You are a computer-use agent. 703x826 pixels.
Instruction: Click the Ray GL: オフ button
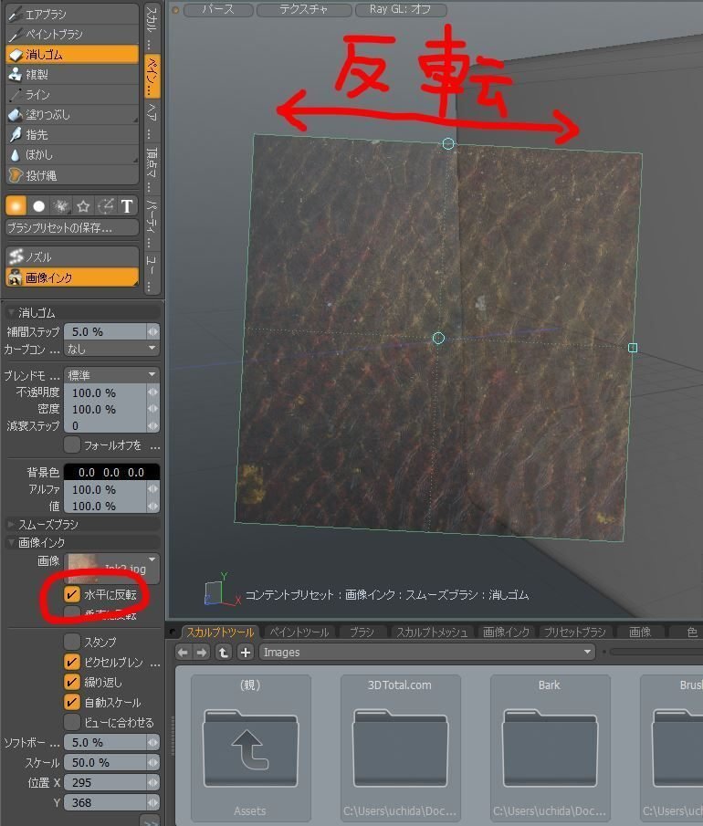(401, 9)
